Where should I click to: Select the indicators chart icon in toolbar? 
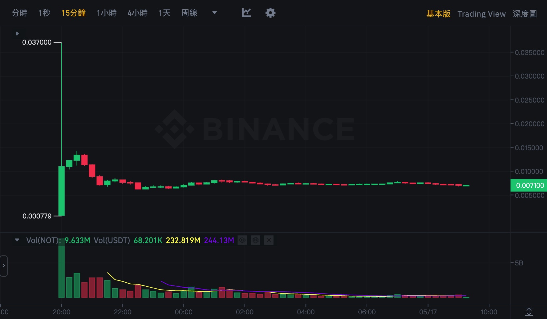(x=246, y=12)
